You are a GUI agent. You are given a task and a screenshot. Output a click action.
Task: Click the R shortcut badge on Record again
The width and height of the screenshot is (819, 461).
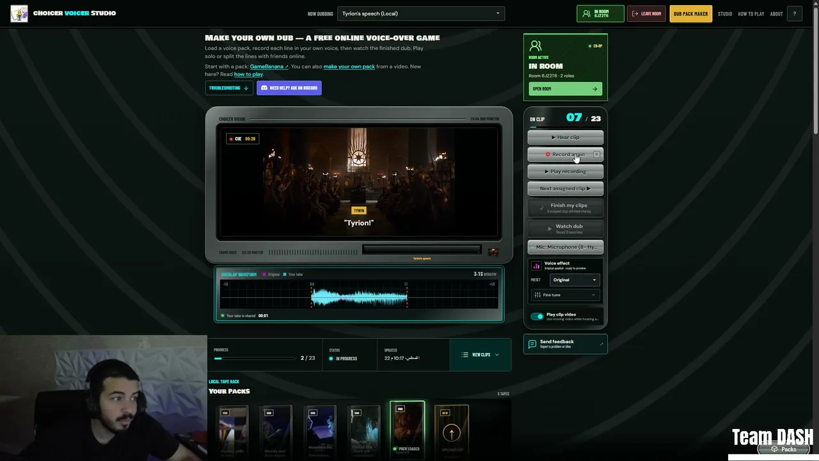pyautogui.click(x=596, y=154)
